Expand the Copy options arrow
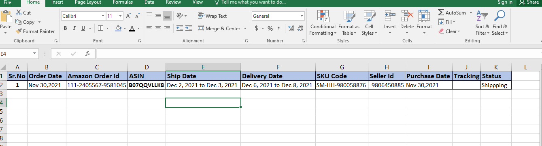 [x=40, y=22]
